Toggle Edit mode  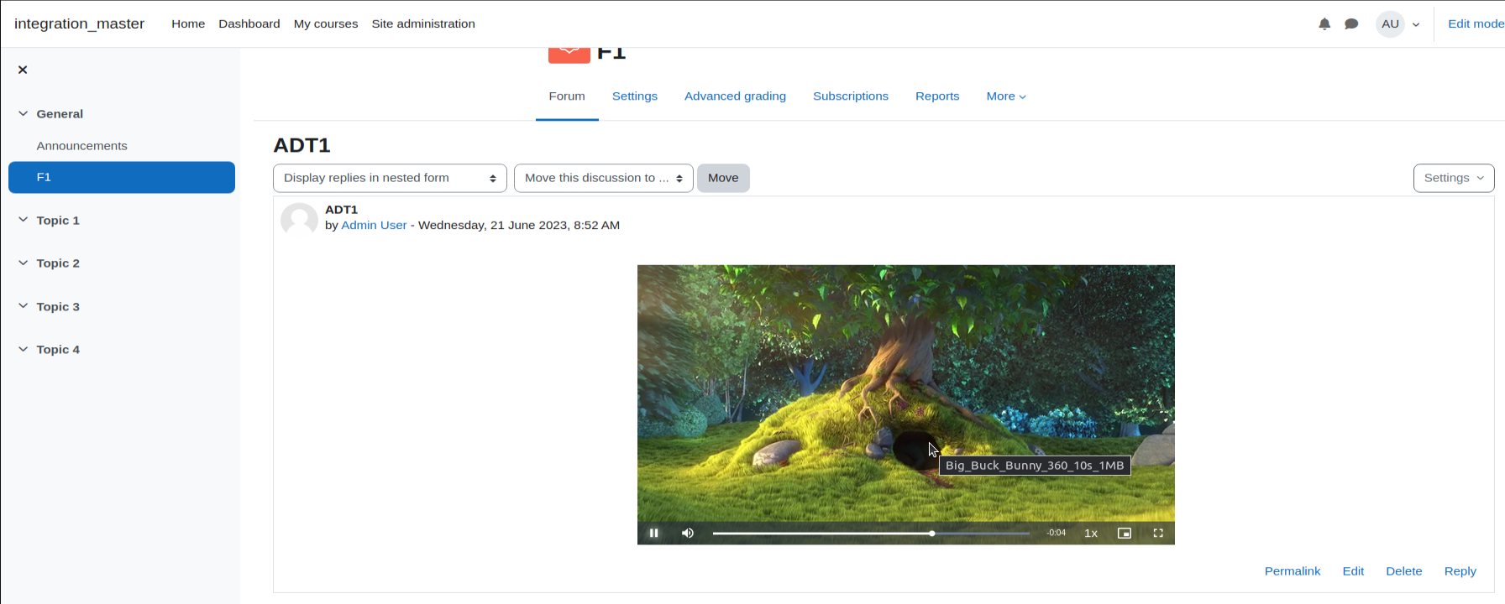click(1476, 23)
